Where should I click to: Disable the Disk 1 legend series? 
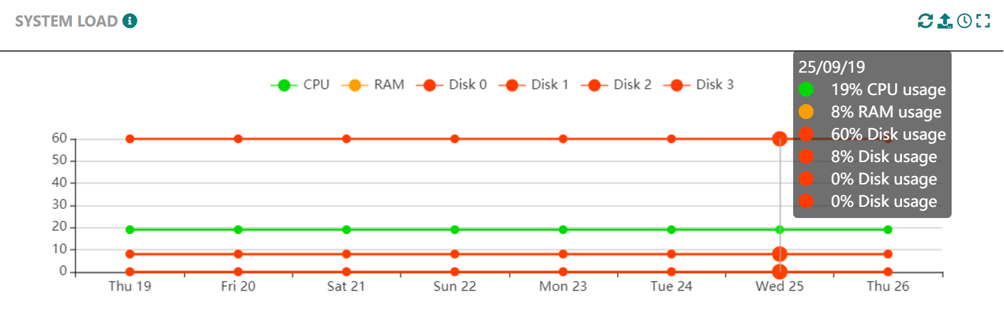tap(533, 85)
